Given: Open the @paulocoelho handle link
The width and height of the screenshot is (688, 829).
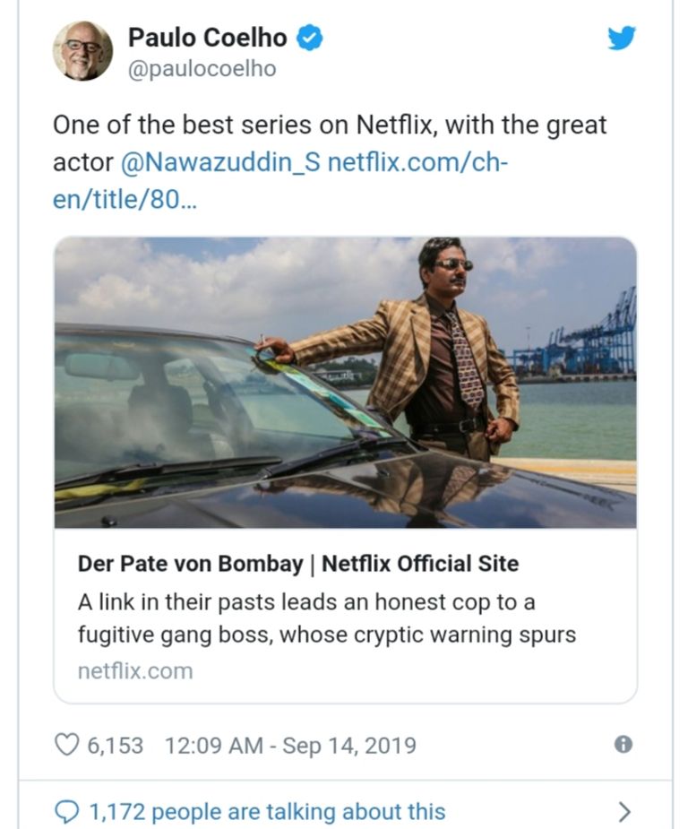Looking at the screenshot, I should (202, 69).
